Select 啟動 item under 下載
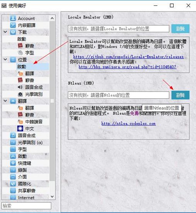196x213 pixels. 22,39
